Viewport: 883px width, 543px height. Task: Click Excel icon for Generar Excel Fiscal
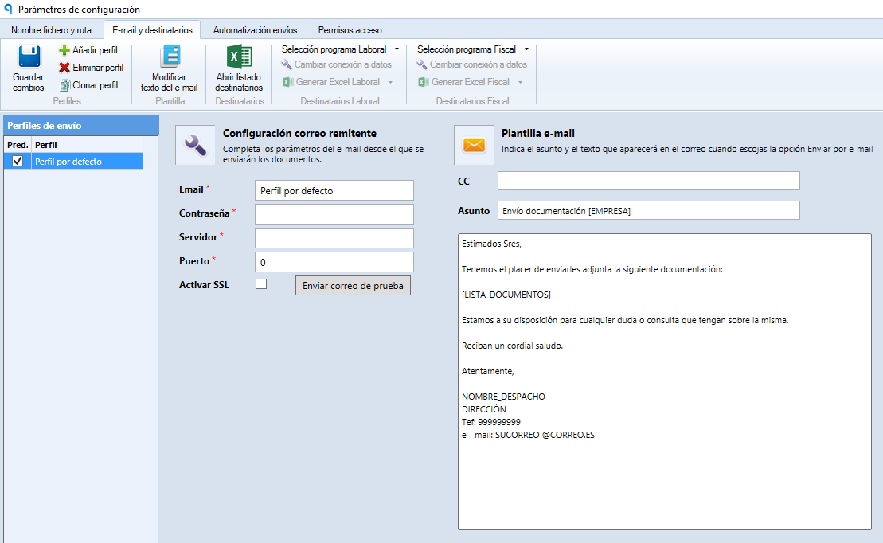pos(424,82)
